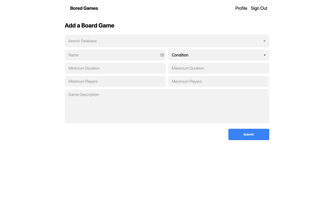Select the Add a Board Game heading
This screenshot has height=209, width=334.
pyautogui.click(x=89, y=25)
